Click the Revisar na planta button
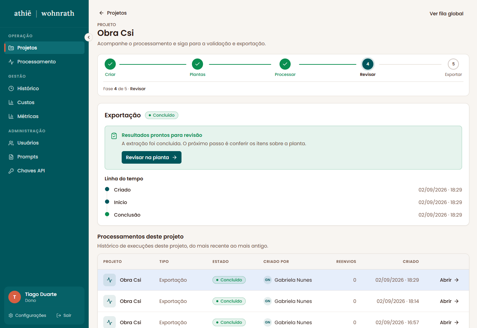The height and width of the screenshot is (328, 477). [x=152, y=157]
